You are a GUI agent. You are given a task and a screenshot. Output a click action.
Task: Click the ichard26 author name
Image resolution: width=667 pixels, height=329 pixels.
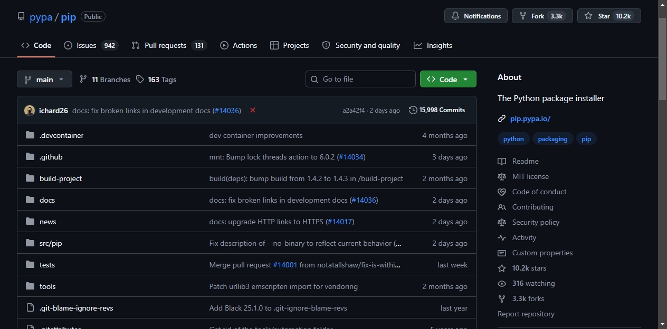(53, 111)
